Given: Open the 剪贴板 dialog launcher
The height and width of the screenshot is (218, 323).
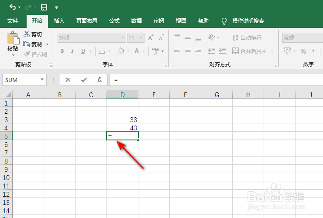Looking at the screenshot, I should pyautogui.click(x=51, y=65).
